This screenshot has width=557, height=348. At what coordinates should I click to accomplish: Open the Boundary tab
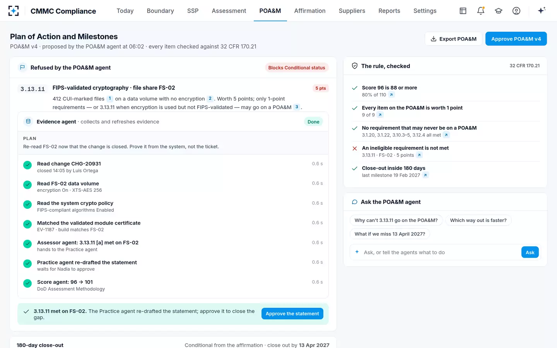coord(160,11)
